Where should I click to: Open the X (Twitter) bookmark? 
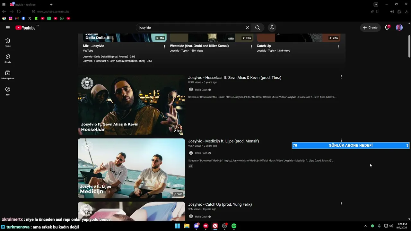pos(30,19)
